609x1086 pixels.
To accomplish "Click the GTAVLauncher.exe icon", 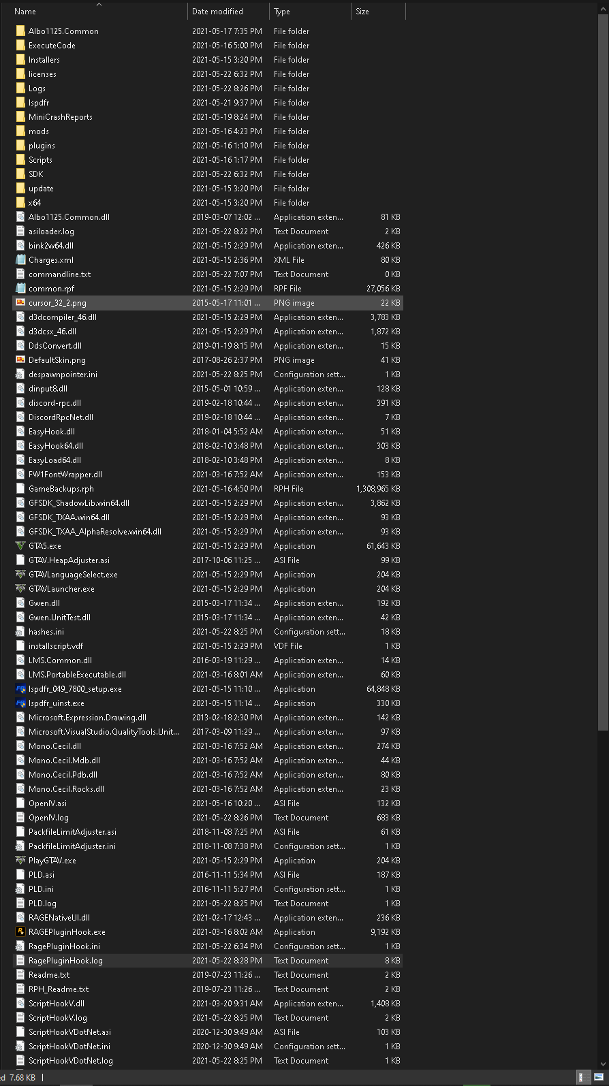I will (20, 589).
